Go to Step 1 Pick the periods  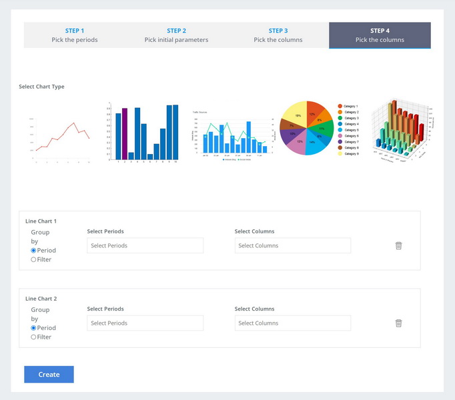tap(75, 35)
